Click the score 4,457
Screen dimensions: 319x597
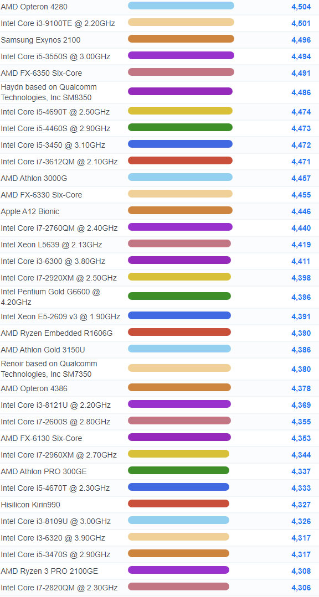(x=301, y=178)
